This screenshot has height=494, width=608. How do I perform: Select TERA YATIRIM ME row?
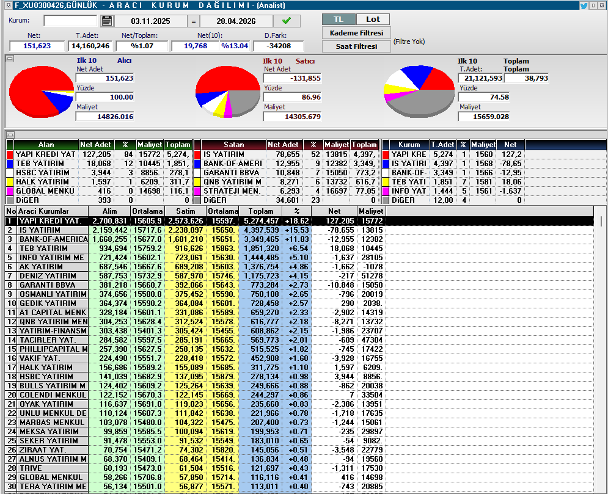[x=299, y=487]
